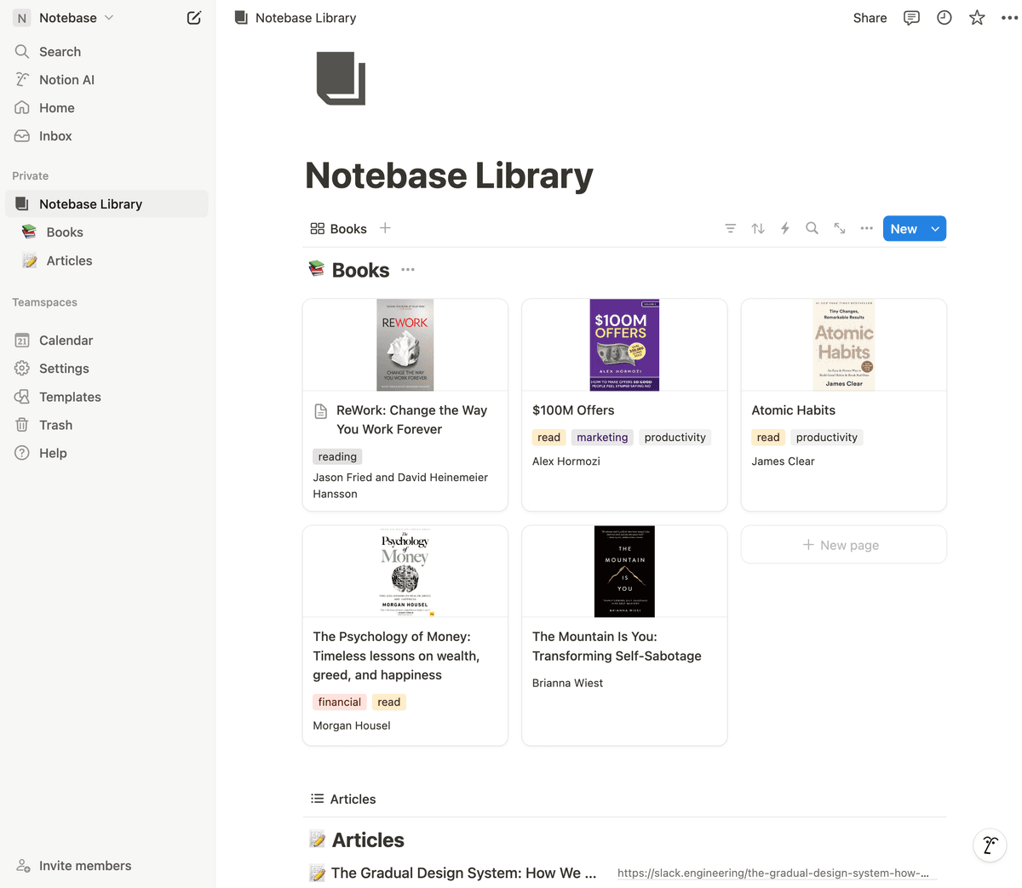Viewport: 1022px width, 888px height.
Task: Open the Articles page in sidebar
Action: coord(69,261)
